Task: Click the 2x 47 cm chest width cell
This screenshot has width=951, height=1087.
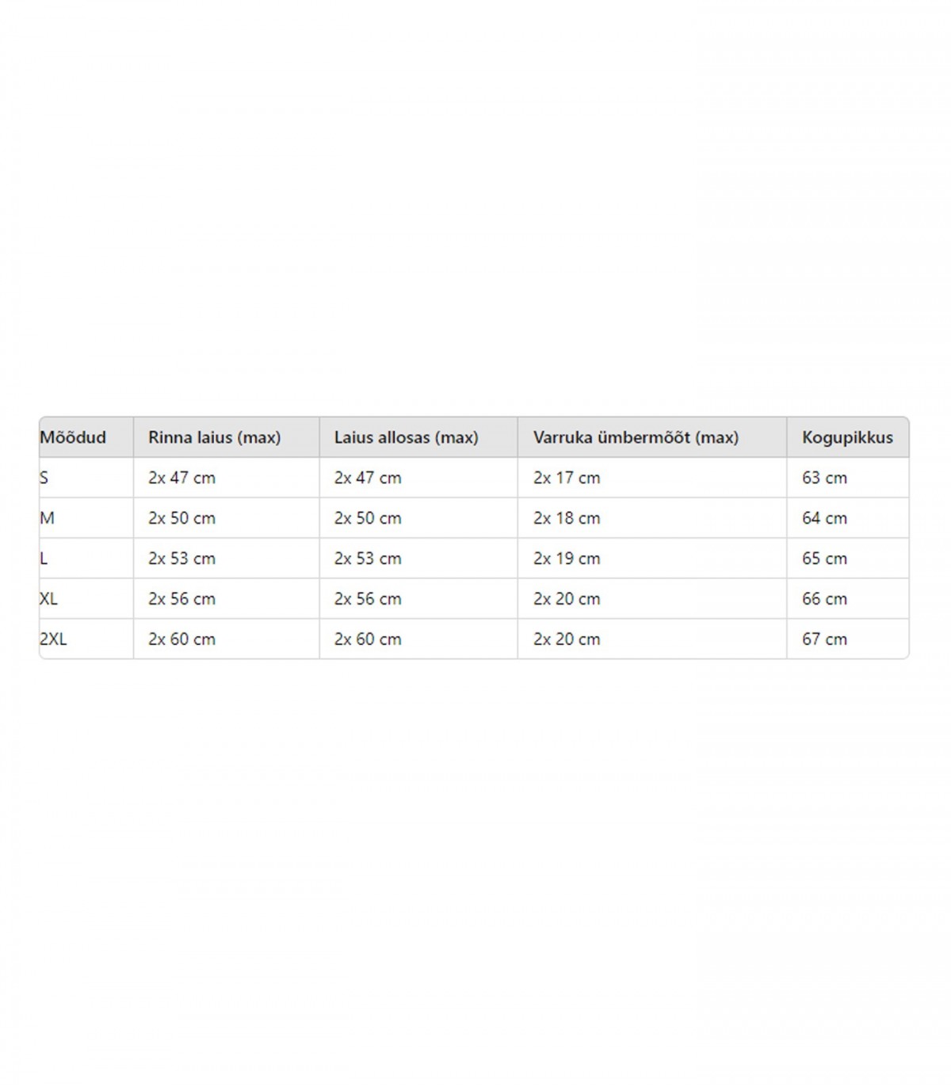Action: [x=181, y=478]
